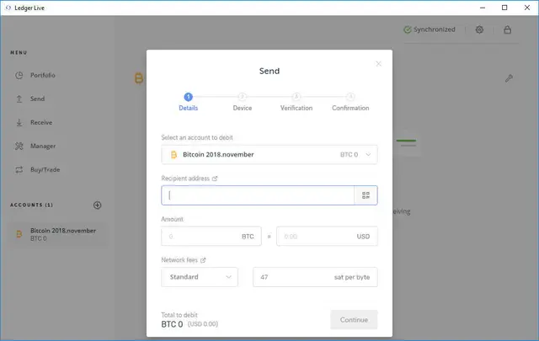Viewport: 539px width, 341px height.
Task: Open Recipient address help link icon
Action: coord(215,178)
